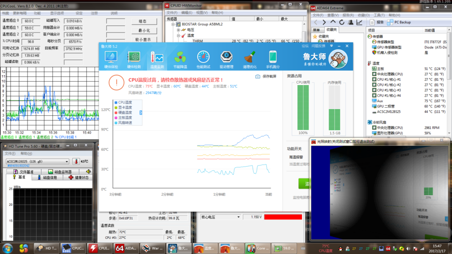Click AIDA64 报告 report toolbar button
452x254 pixels.
click(377, 22)
